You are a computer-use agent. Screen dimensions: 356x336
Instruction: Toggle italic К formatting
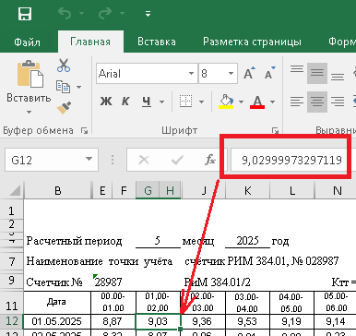125,102
